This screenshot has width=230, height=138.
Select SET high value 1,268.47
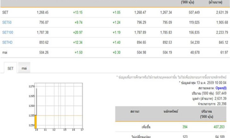pyautogui.click(x=140, y=12)
